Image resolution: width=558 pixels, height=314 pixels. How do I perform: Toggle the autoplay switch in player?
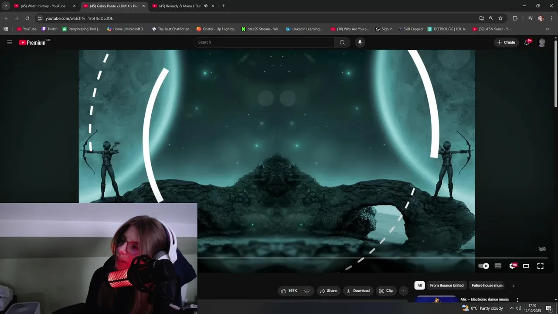click(483, 266)
